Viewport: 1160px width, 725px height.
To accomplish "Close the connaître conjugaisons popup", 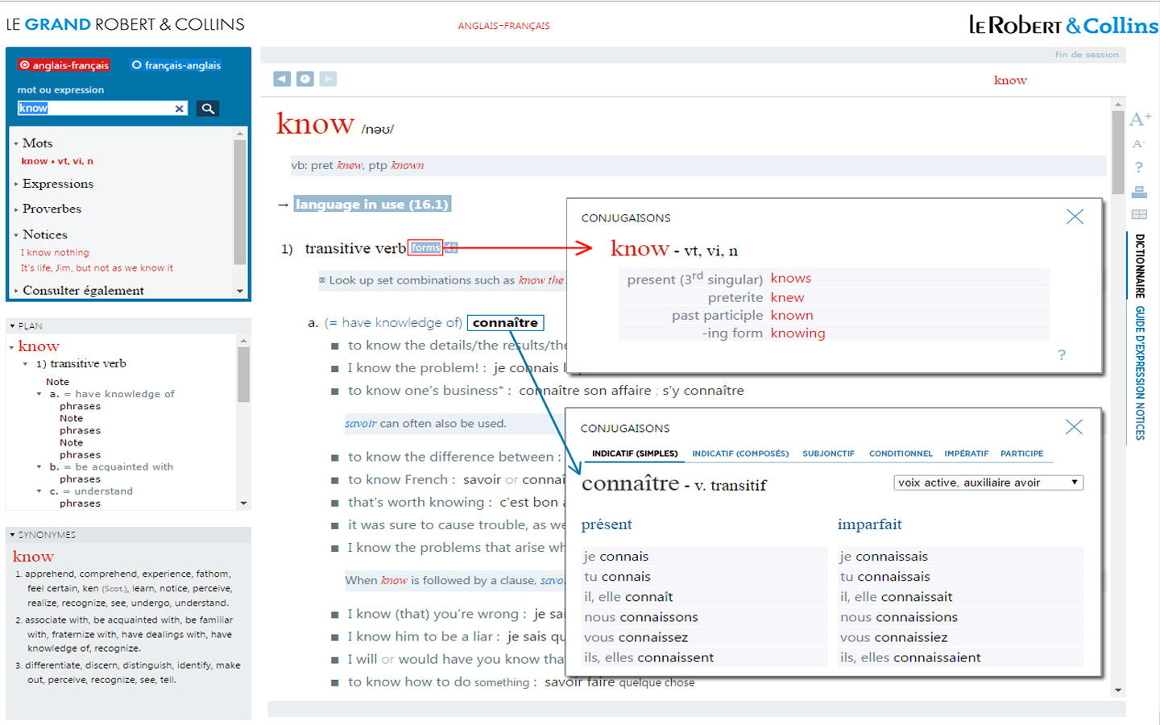I will (1074, 427).
